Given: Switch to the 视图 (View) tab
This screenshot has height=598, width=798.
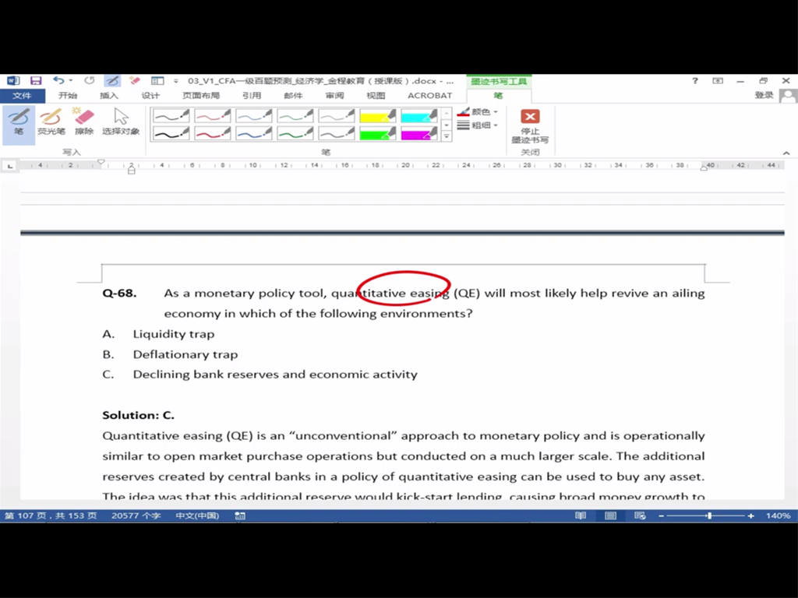Looking at the screenshot, I should [376, 96].
